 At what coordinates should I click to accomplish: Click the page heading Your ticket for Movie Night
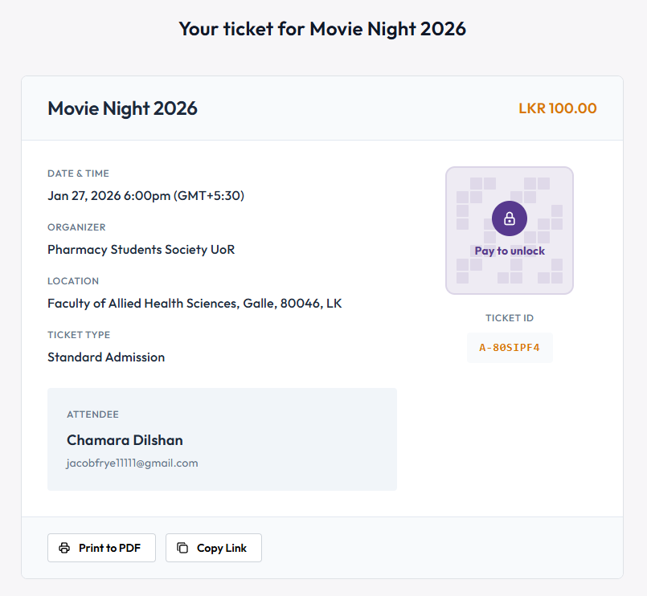coord(322,29)
